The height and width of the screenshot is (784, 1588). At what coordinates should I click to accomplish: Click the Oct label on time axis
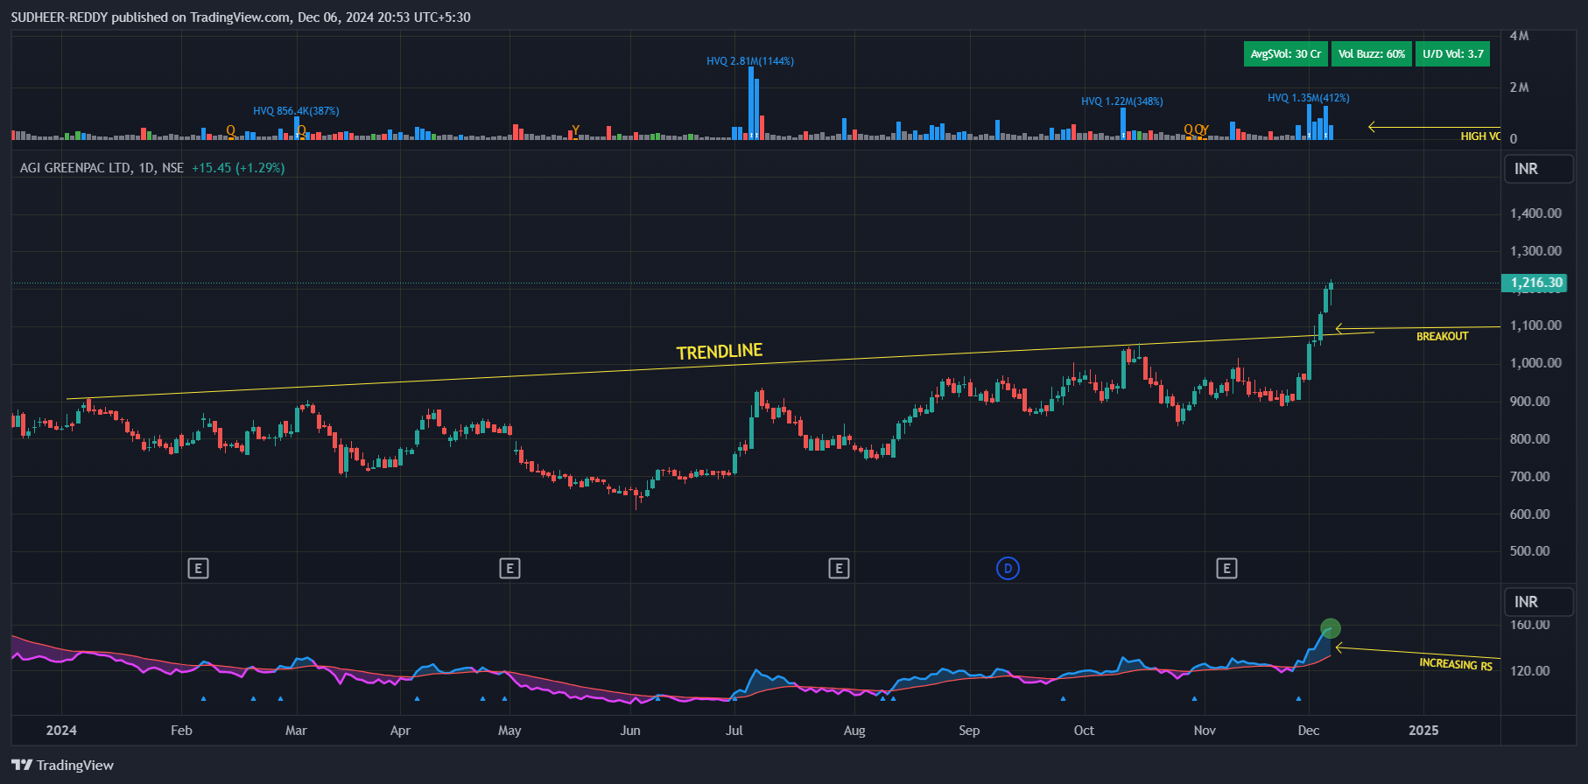point(1084,731)
